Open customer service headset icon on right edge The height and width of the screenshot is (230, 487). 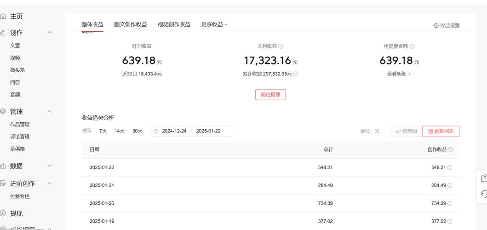(483, 194)
